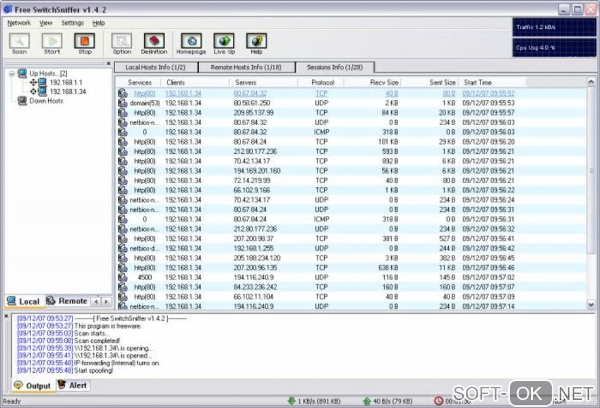600x408 pixels.
Task: Select server 84.233.236.242 row
Action: coord(255,287)
